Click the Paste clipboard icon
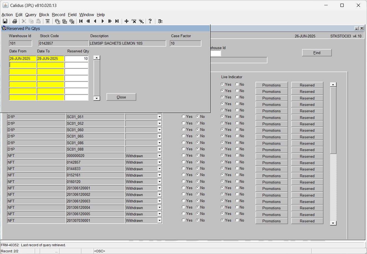Image resolution: width=367 pixels, height=254 pixels. click(38, 21)
